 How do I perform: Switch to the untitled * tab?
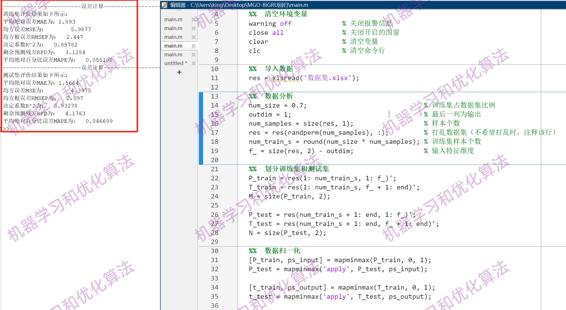[x=175, y=63]
